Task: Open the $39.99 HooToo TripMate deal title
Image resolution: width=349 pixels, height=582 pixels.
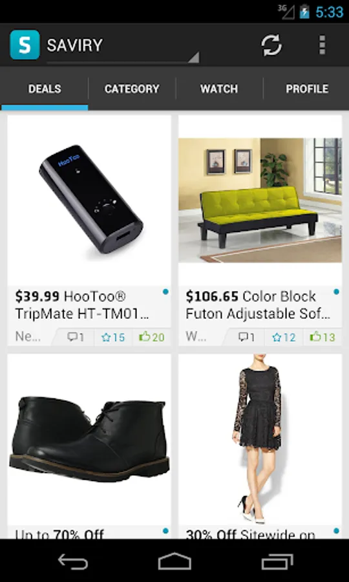Action: 82,305
